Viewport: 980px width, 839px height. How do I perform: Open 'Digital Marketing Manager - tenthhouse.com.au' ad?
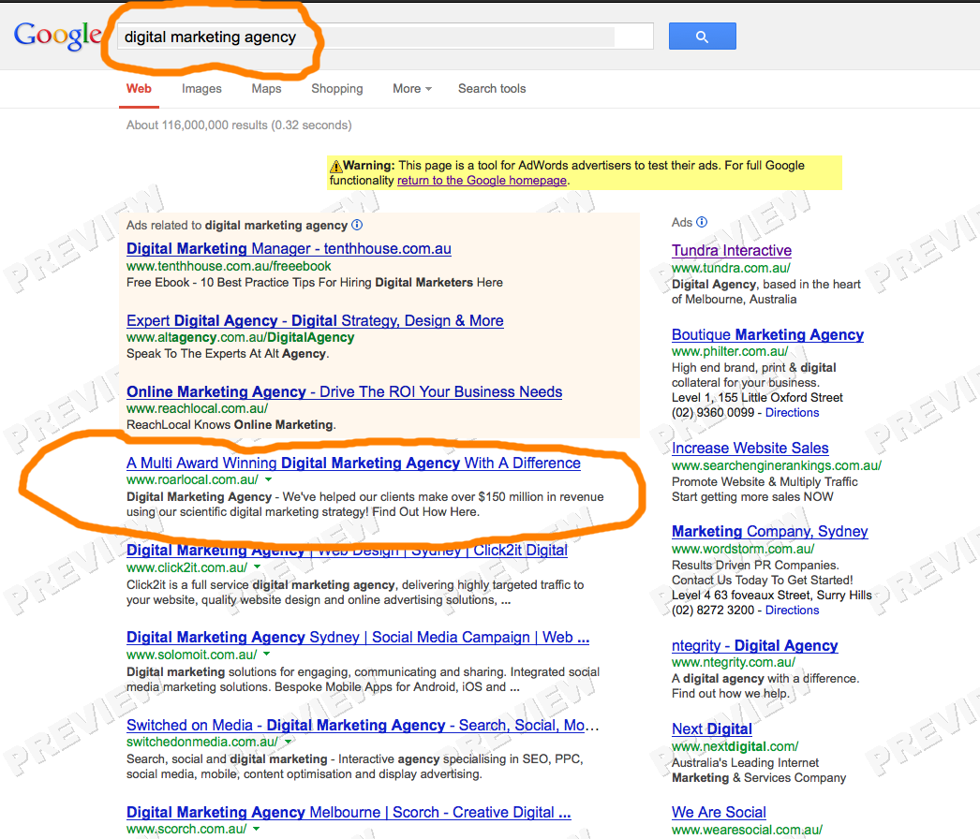tap(289, 249)
